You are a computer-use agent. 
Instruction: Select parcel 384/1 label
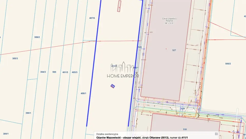point(6,134)
